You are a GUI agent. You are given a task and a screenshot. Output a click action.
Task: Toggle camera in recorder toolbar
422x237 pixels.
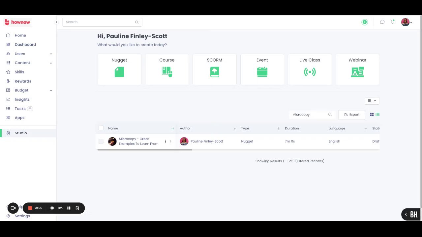(13, 208)
